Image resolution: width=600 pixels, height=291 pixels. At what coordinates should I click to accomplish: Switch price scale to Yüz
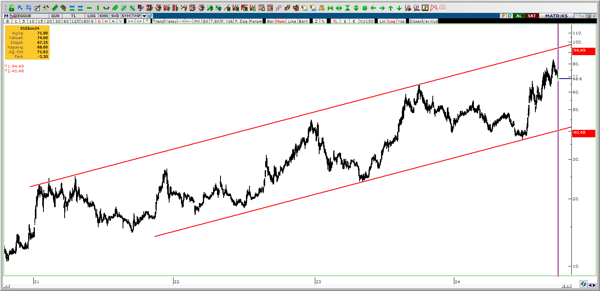(x=401, y=21)
